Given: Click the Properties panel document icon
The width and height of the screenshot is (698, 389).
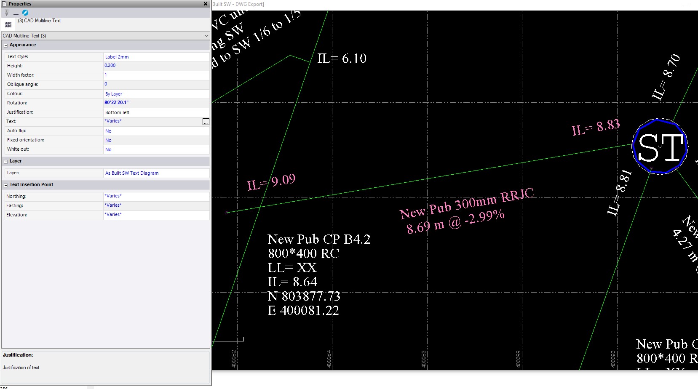Looking at the screenshot, I should coord(5,4).
